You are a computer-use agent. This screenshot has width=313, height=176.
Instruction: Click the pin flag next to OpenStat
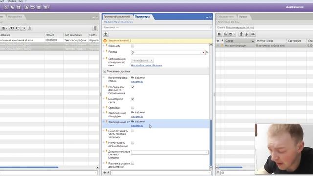click(107, 107)
